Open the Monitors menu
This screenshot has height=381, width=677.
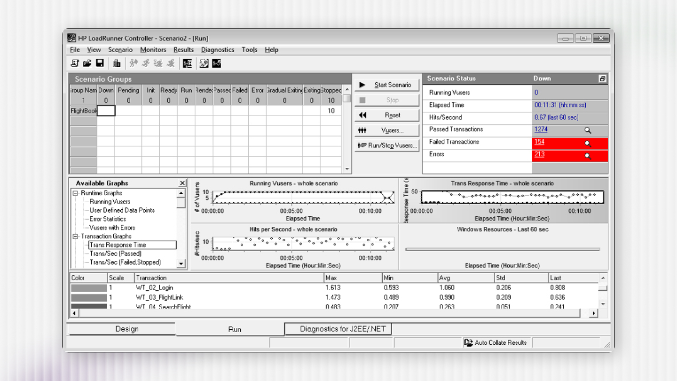pos(153,50)
